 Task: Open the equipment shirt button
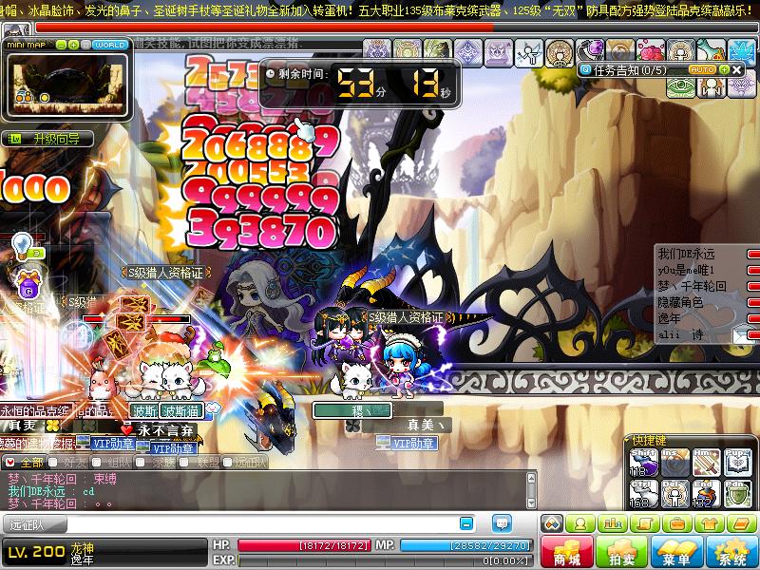[x=709, y=524]
